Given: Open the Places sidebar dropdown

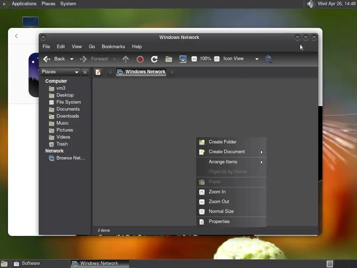Looking at the screenshot, I should pyautogui.click(x=60, y=72).
